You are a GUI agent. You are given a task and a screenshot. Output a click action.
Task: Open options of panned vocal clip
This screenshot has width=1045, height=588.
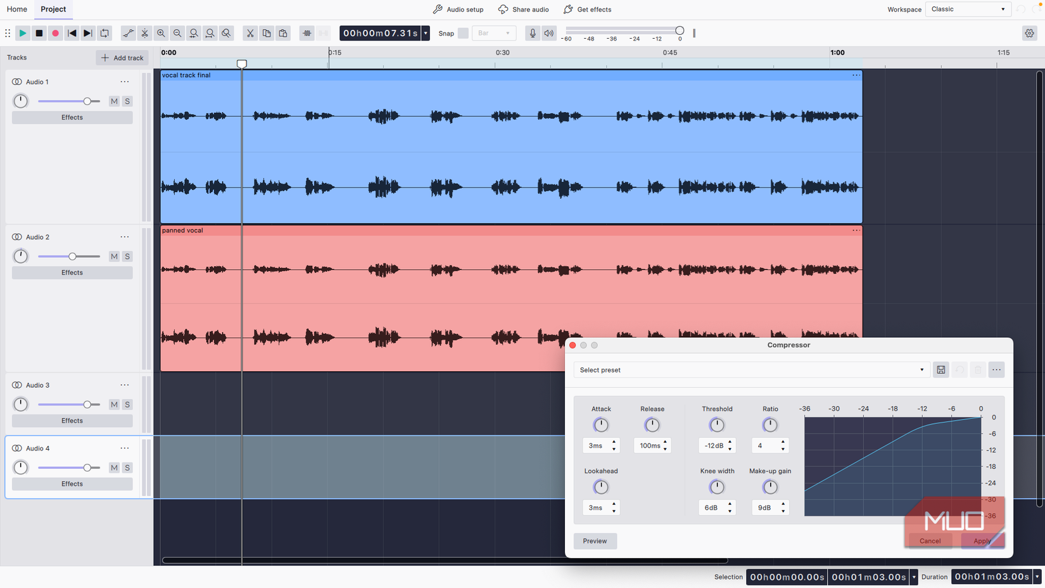pos(856,231)
